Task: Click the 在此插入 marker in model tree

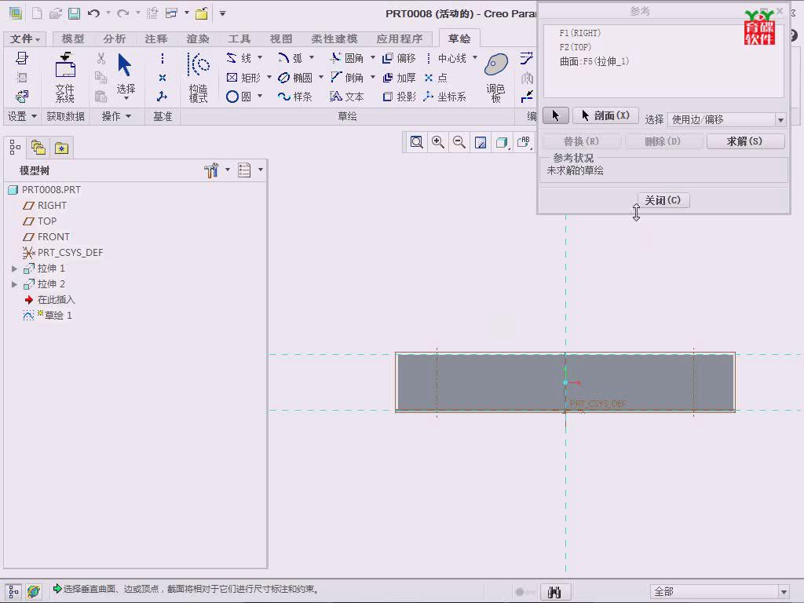Action: click(x=49, y=299)
